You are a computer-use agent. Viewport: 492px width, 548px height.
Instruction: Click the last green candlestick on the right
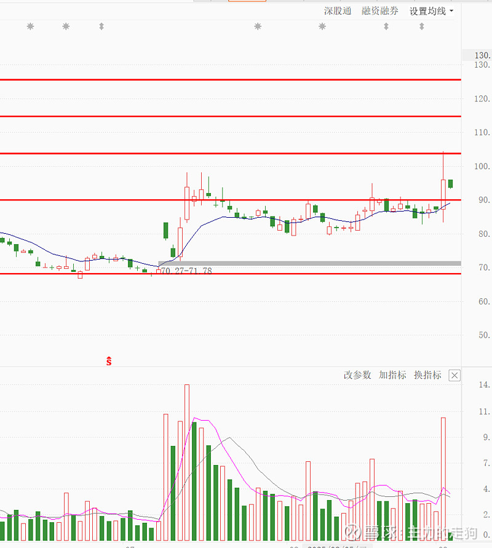pos(451,184)
